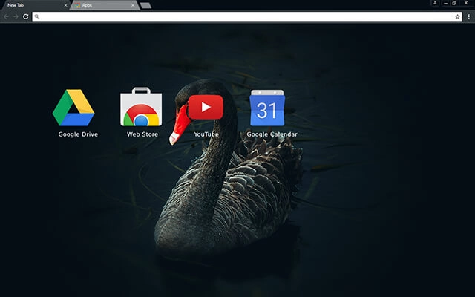Click the search magnifier icon in address bar
This screenshot has height=297, width=475.
point(36,16)
